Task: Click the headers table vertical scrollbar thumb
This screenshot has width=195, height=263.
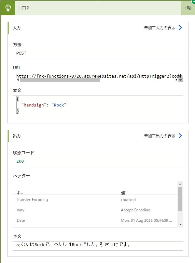Action: pos(180,199)
